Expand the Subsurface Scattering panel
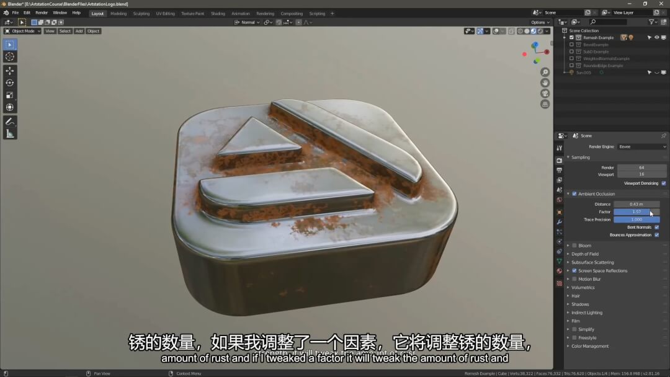Screen dimensions: 670x377 [592, 262]
